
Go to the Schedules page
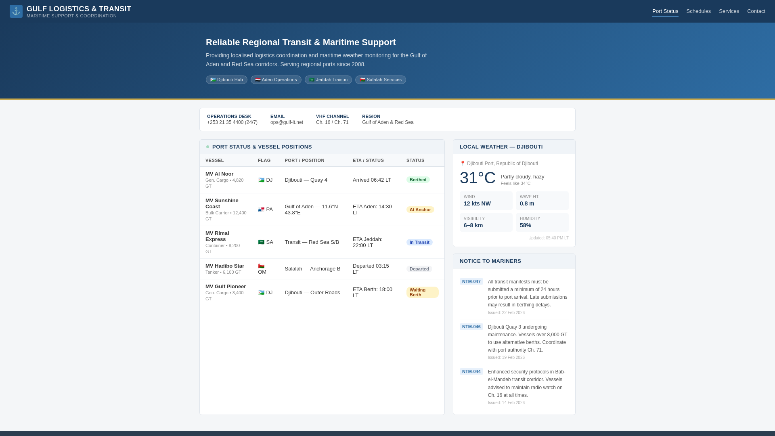point(698,11)
